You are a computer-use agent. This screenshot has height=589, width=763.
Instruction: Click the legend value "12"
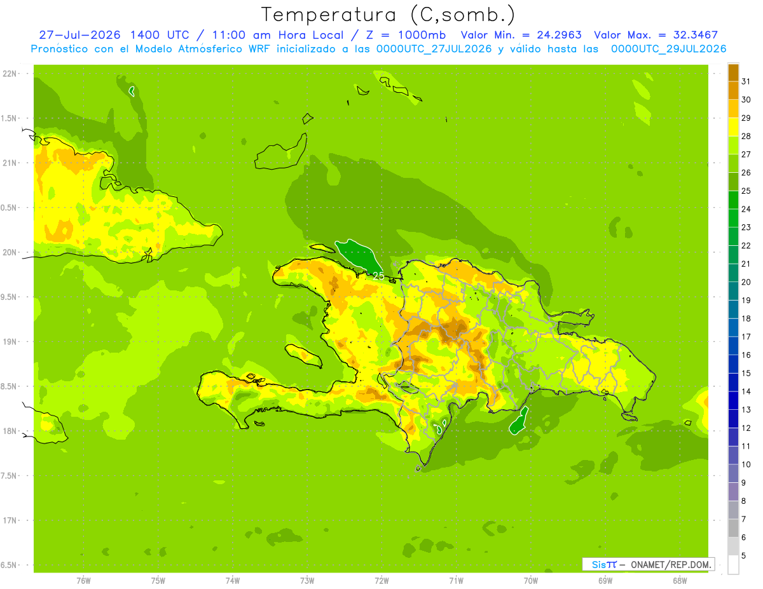(746, 428)
